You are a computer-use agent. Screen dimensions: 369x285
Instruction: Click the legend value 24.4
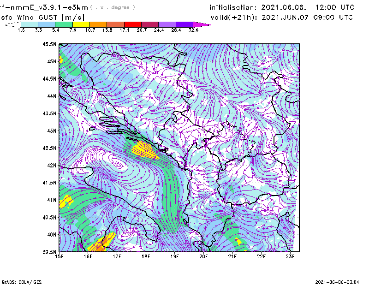coord(159,30)
